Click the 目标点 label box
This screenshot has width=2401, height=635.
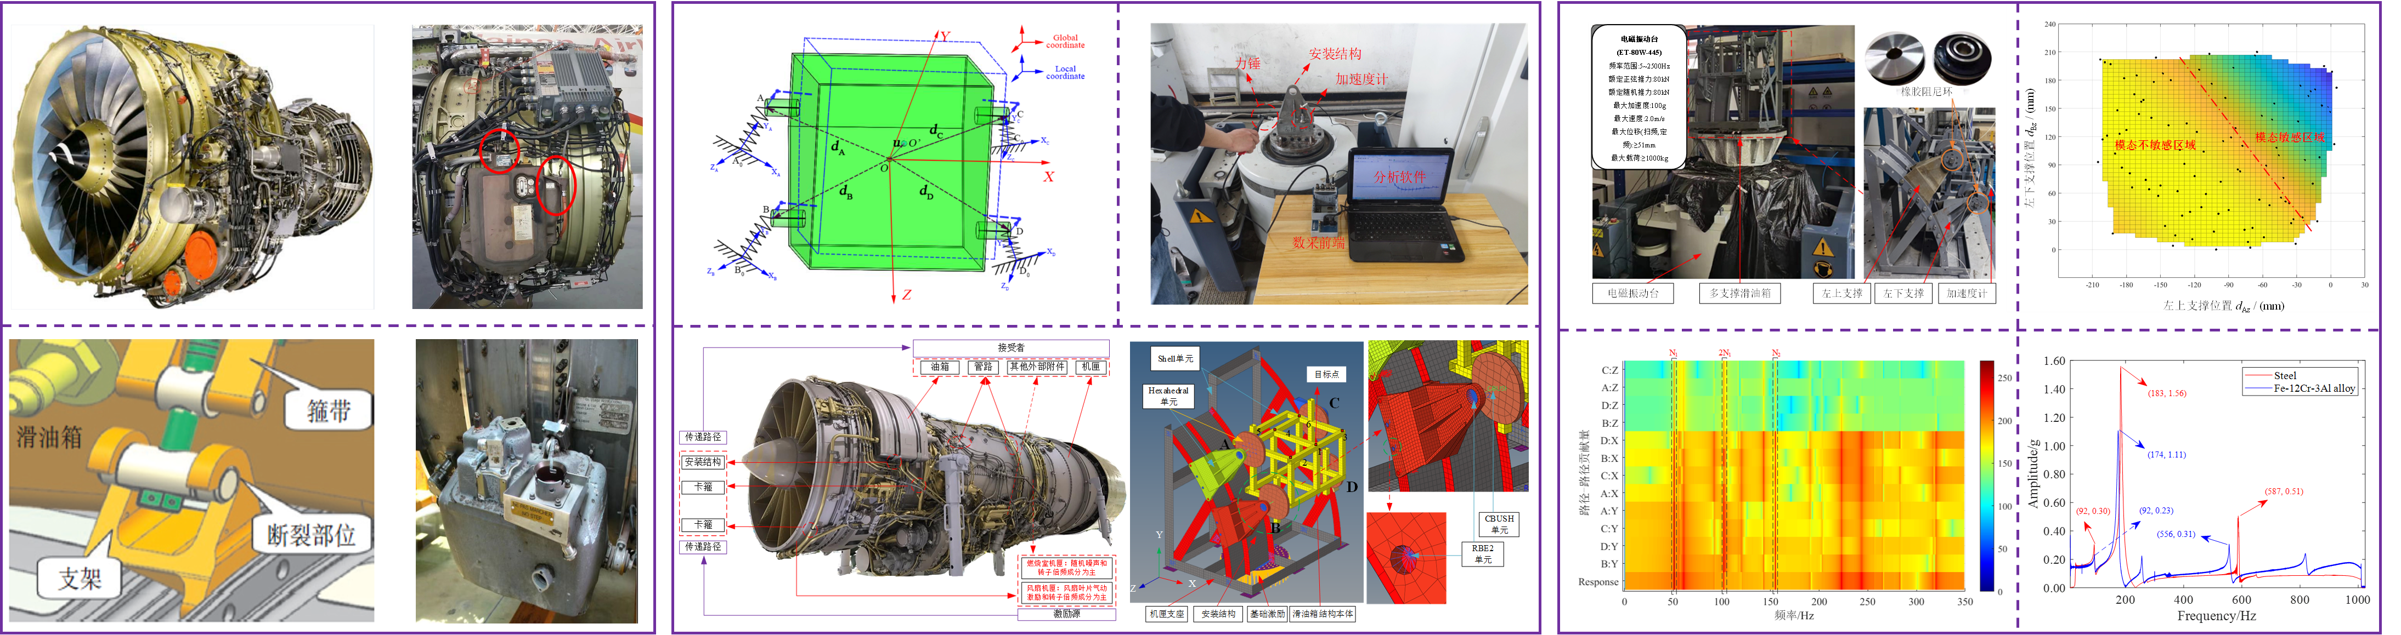tap(1326, 374)
